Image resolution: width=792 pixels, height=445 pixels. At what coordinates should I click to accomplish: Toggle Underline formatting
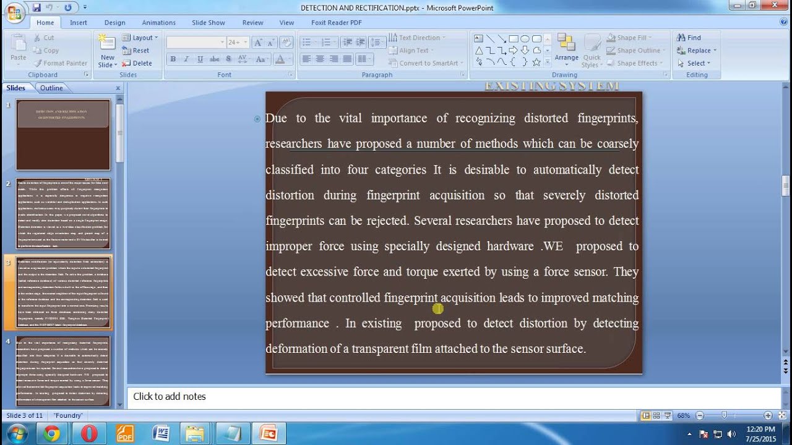tap(200, 59)
